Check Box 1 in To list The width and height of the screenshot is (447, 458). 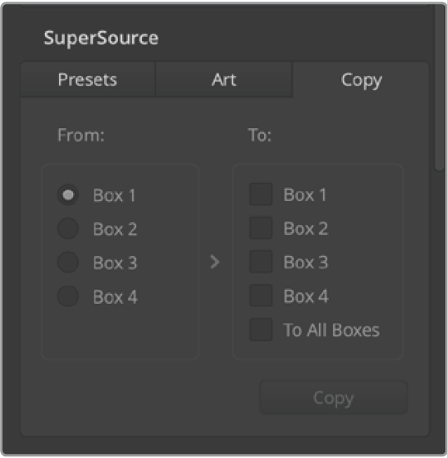click(261, 195)
